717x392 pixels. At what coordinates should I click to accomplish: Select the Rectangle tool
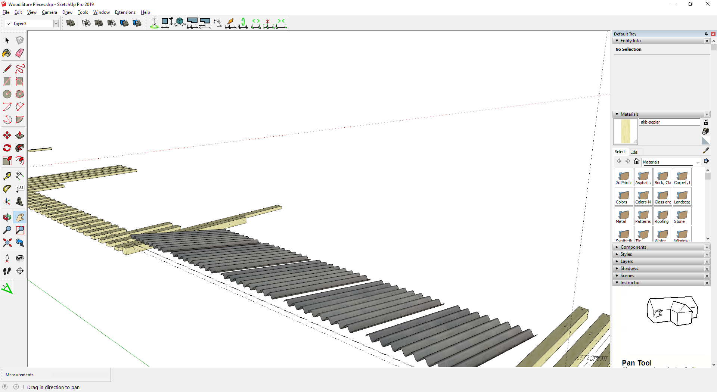pyautogui.click(x=7, y=81)
